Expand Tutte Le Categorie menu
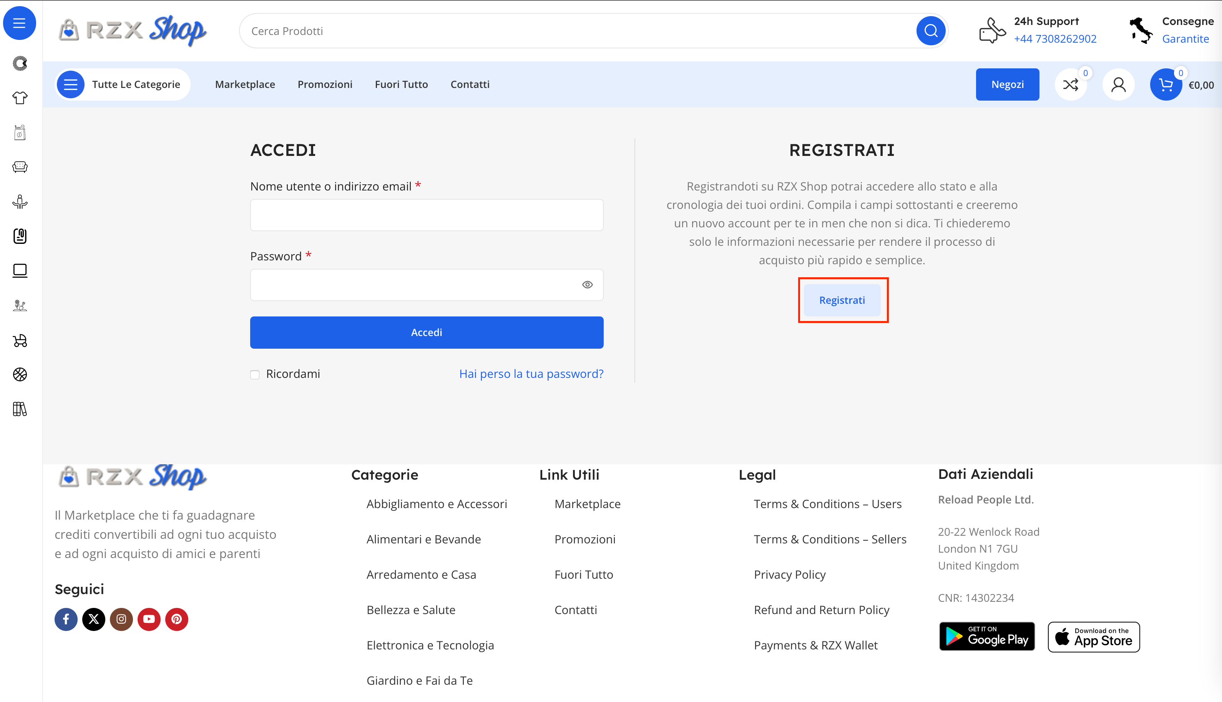Image resolution: width=1222 pixels, height=702 pixels. pos(123,85)
